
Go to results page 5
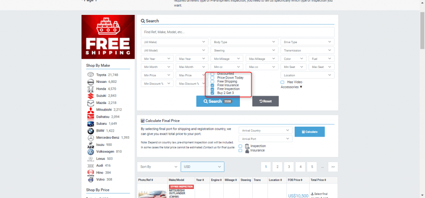tap(312, 167)
